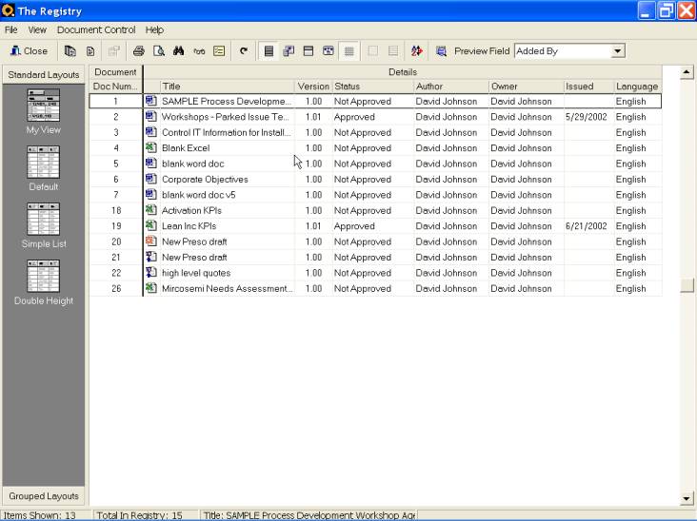Click issued date 6/21/2002
This screenshot has width=697, height=521.
586,226
